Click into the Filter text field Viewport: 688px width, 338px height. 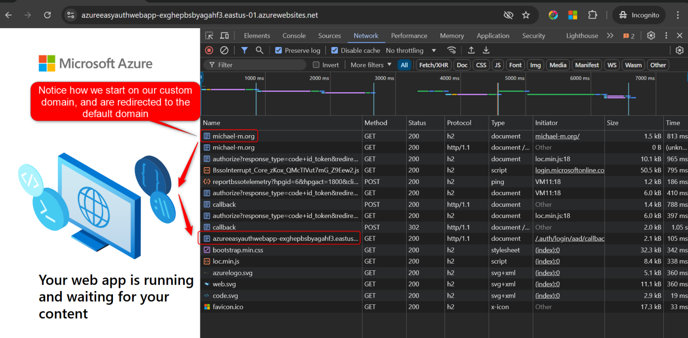tap(260, 65)
